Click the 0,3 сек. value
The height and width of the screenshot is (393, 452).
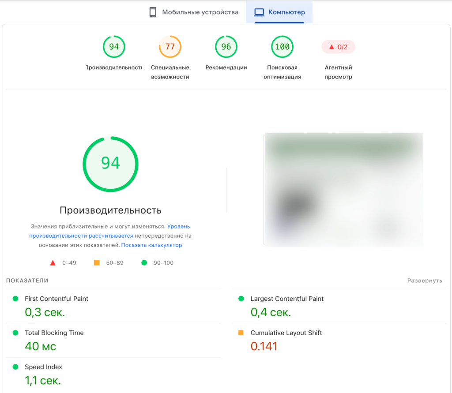click(45, 312)
